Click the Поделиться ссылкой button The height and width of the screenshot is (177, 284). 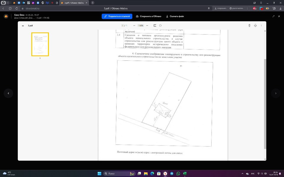point(117,16)
